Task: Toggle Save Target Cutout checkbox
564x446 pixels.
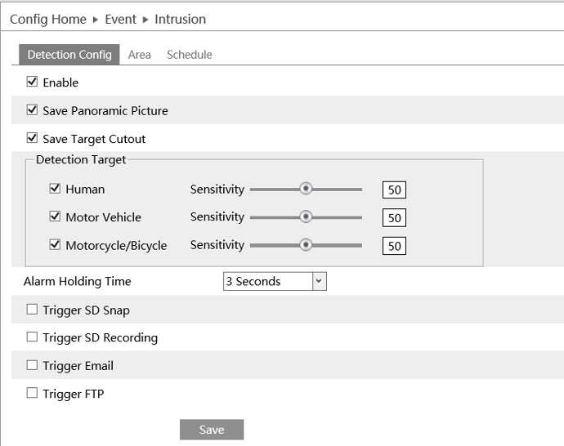Action: pos(33,138)
